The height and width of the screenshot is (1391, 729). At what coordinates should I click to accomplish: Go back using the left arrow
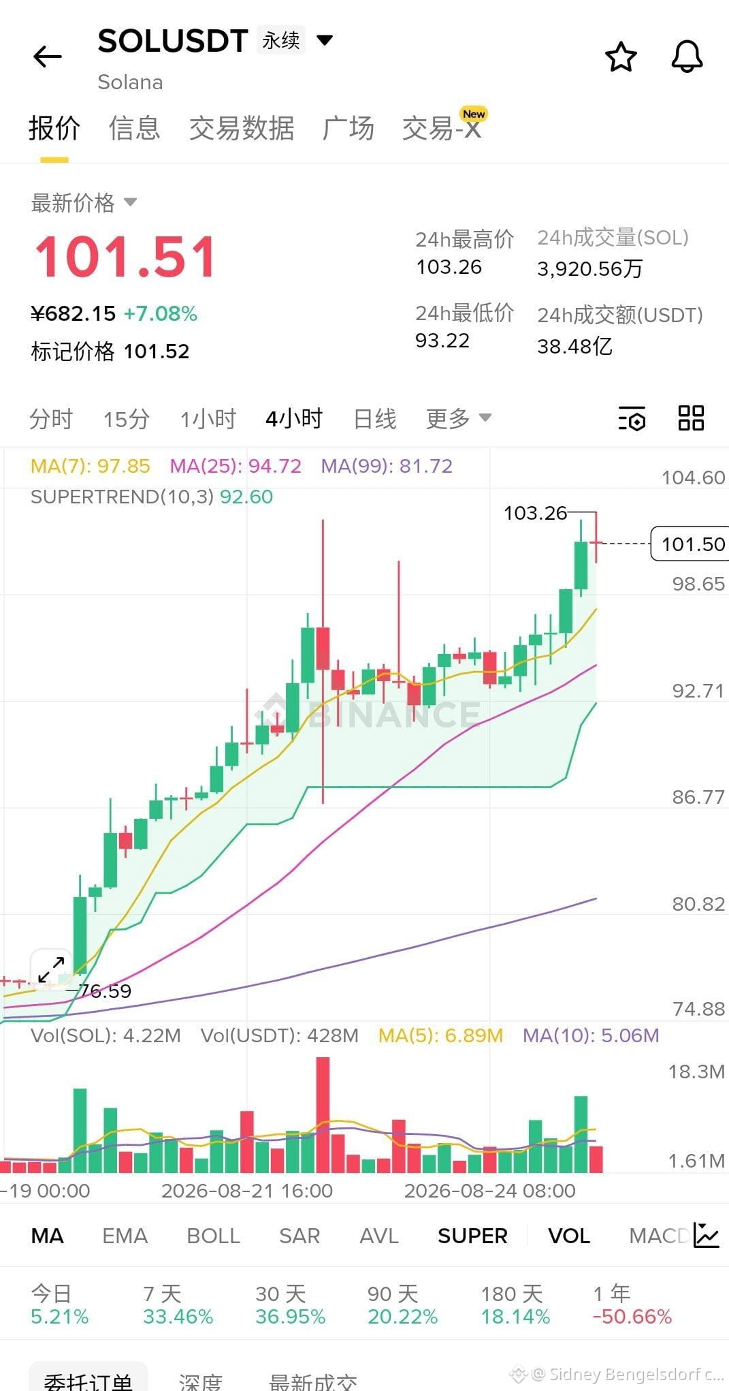click(x=48, y=57)
